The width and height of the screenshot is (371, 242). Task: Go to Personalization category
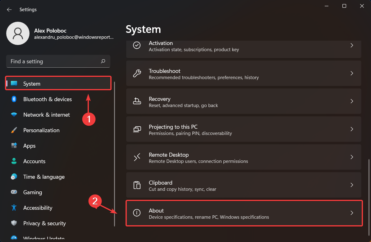pyautogui.click(x=41, y=130)
